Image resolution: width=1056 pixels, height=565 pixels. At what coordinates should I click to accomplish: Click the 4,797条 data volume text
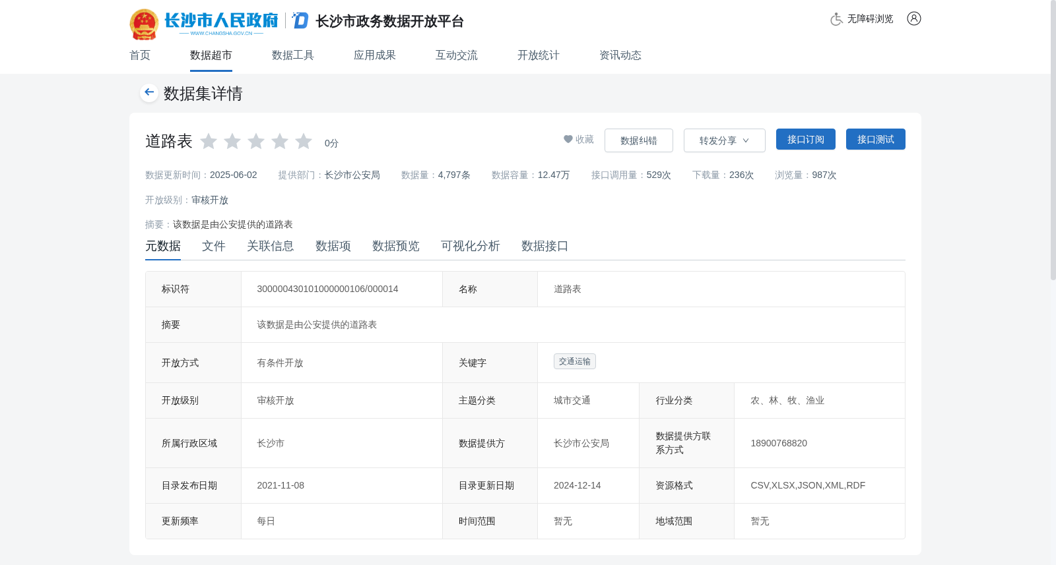454,175
